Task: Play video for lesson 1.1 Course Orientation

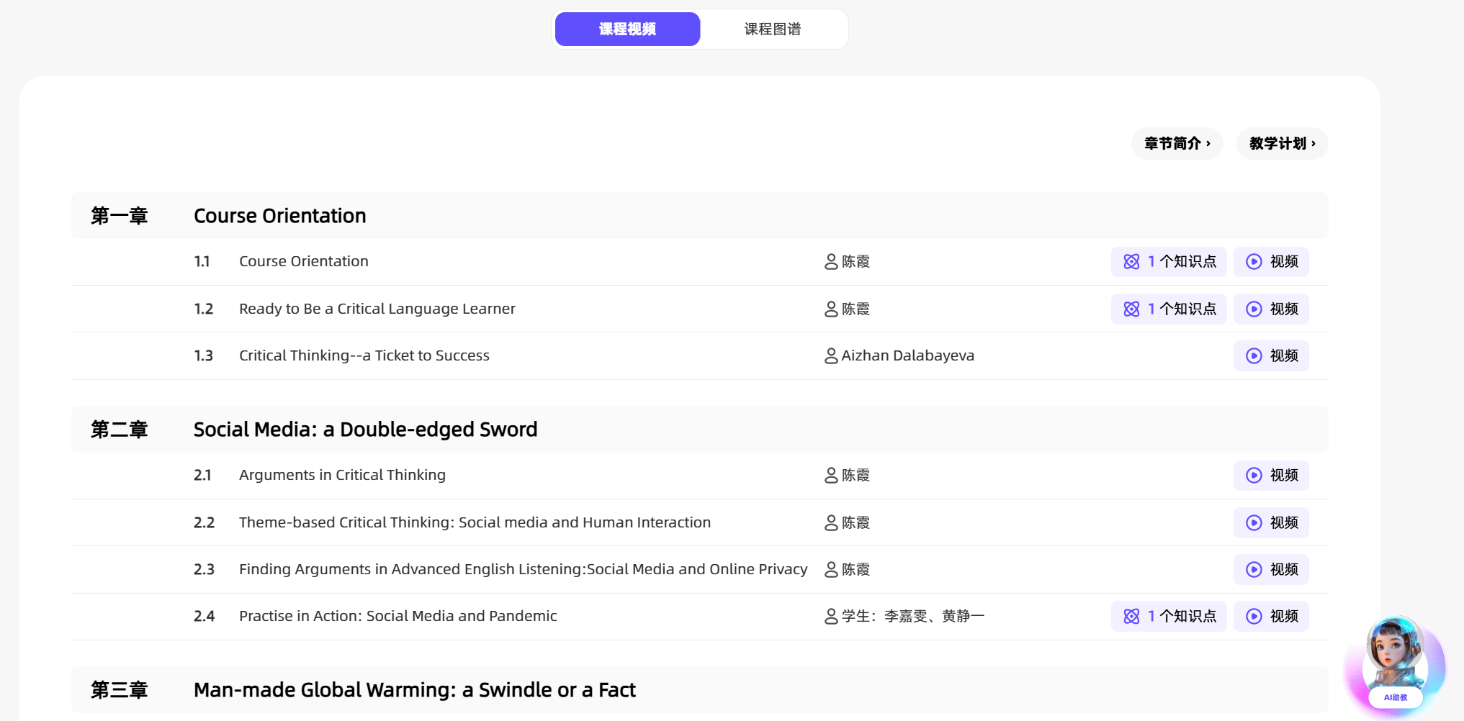Action: (x=1271, y=262)
